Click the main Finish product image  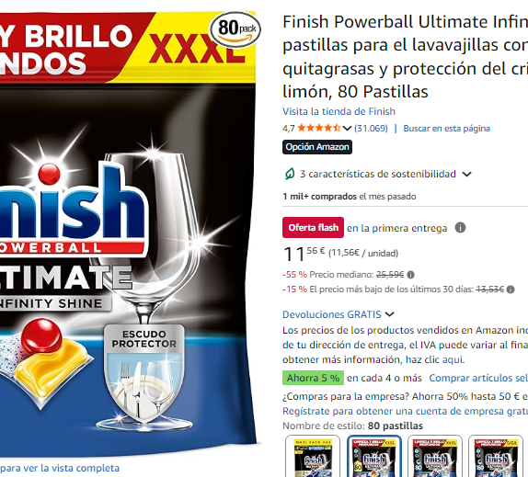(x=126, y=233)
